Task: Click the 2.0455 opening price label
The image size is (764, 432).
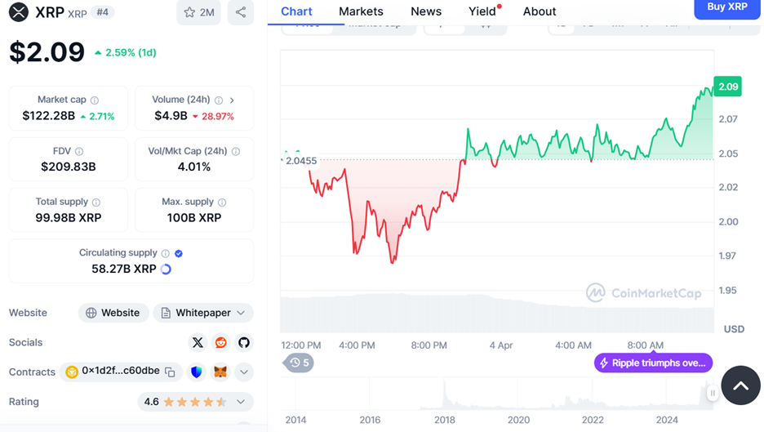Action: coord(301,161)
